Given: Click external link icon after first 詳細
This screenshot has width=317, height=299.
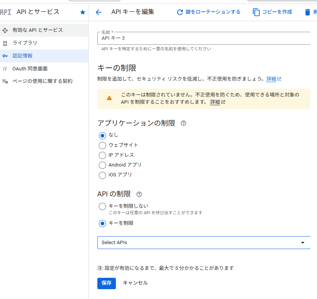Looking at the screenshot, I should [279, 79].
